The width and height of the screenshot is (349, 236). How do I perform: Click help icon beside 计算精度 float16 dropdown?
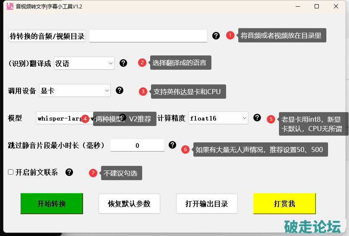(257, 118)
